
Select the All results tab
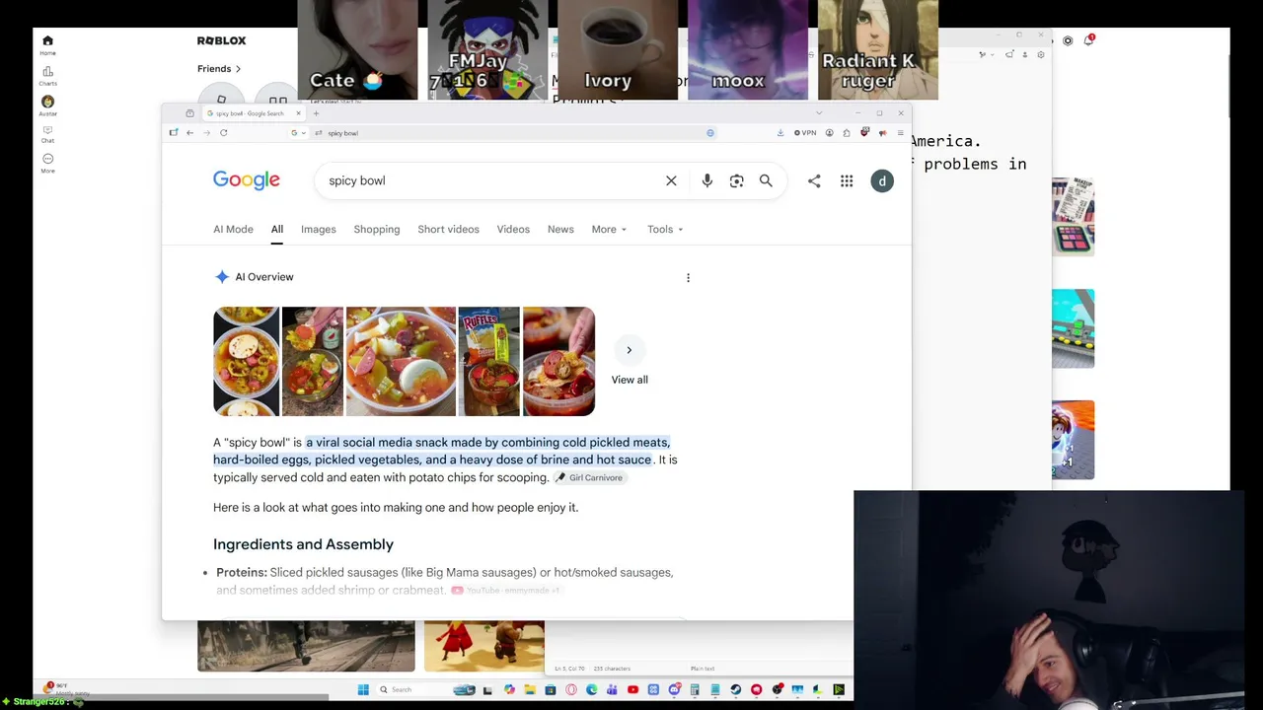(x=277, y=229)
